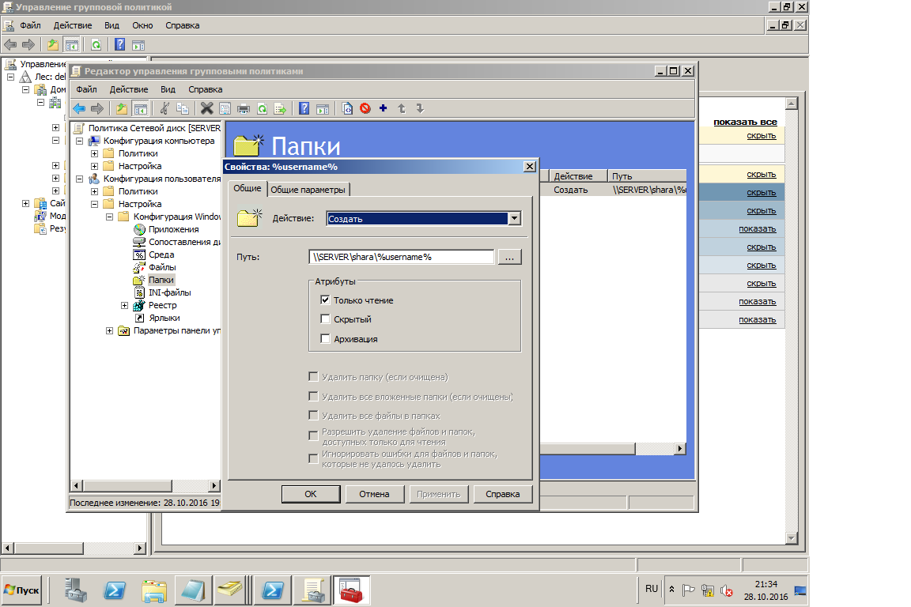Viewport: 911px width, 607px height.
Task: Enable the 'Архивация' attribute checkbox
Action: pyautogui.click(x=325, y=338)
